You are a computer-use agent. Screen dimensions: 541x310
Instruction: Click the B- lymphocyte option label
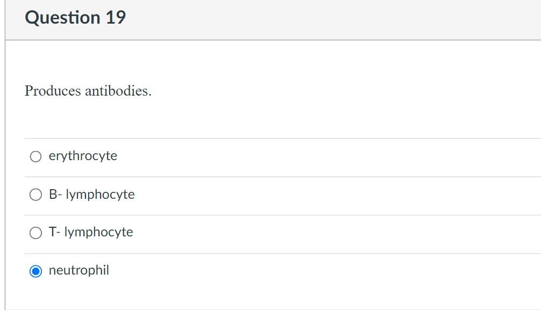coord(91,194)
